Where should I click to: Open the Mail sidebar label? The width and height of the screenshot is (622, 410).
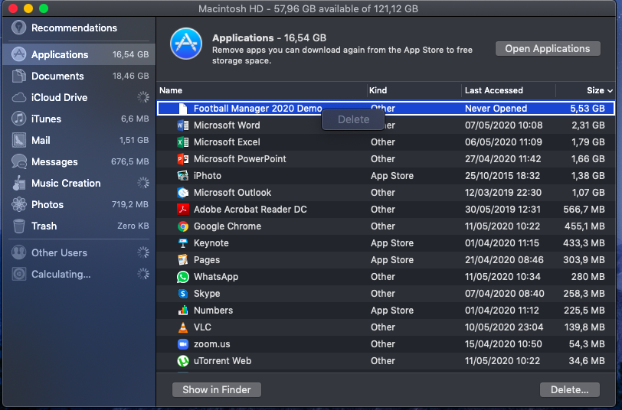pyautogui.click(x=41, y=140)
